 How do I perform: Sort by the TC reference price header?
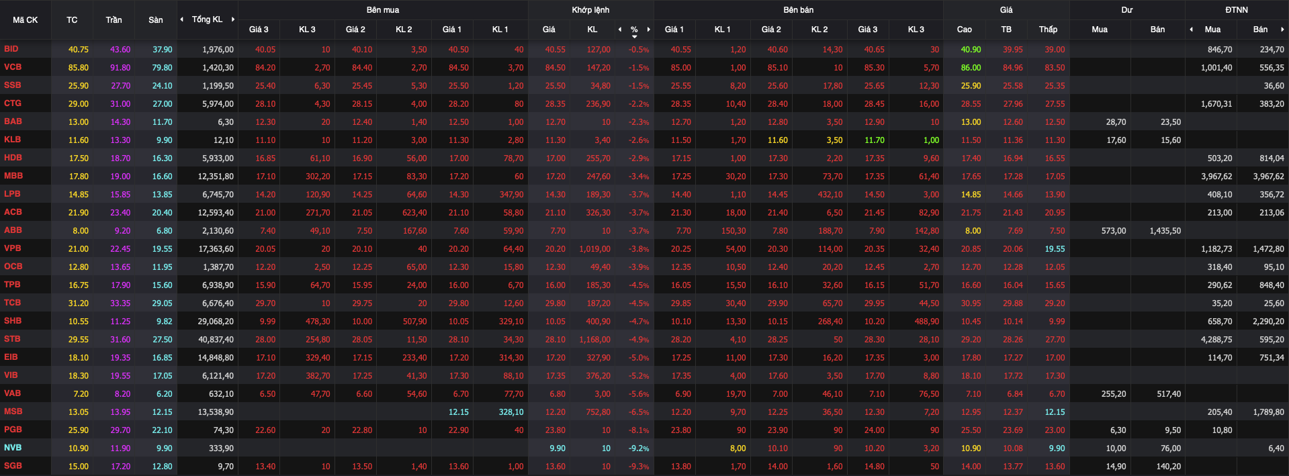tap(72, 19)
